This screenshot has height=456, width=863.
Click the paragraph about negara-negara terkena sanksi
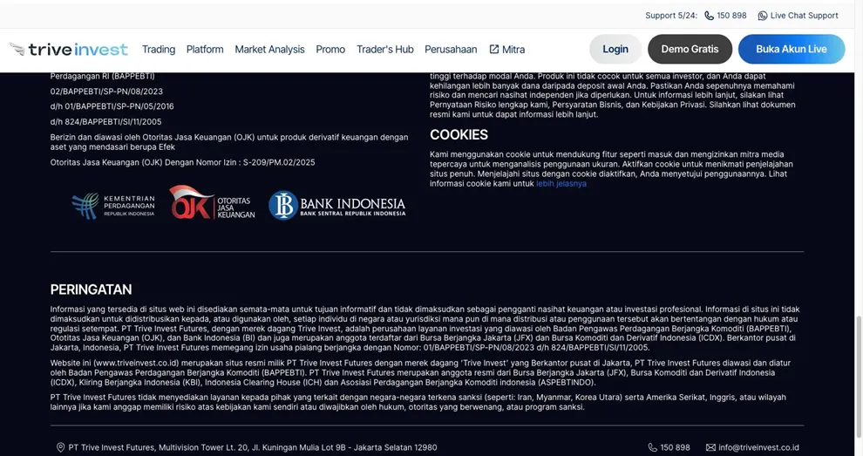click(x=418, y=402)
